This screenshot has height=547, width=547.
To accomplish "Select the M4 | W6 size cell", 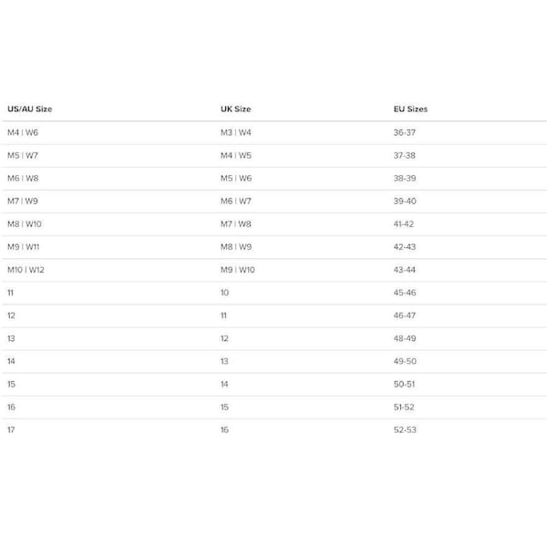I will coord(23,133).
